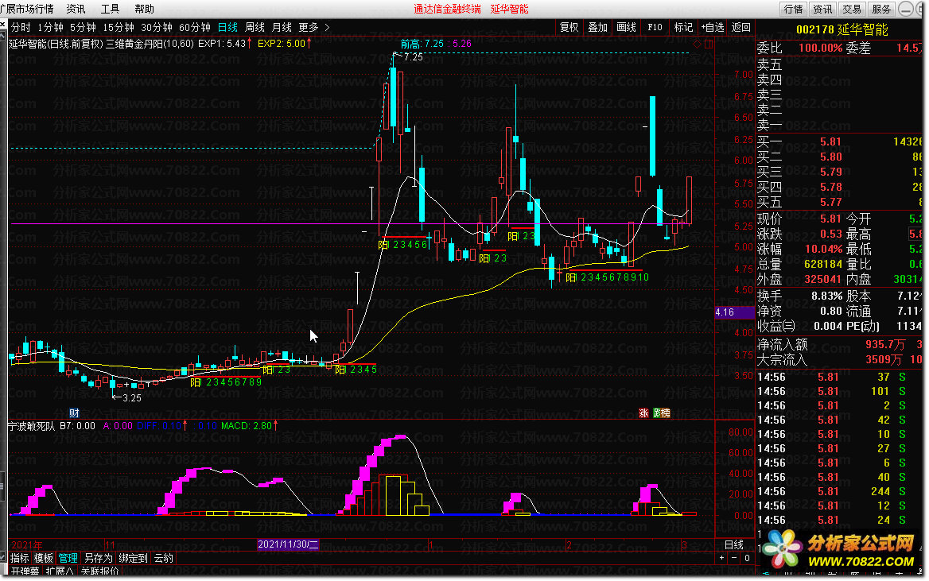This screenshot has width=929, height=581.
Task: Click the 阳 2345678910 sequence label
Action: coord(608,277)
